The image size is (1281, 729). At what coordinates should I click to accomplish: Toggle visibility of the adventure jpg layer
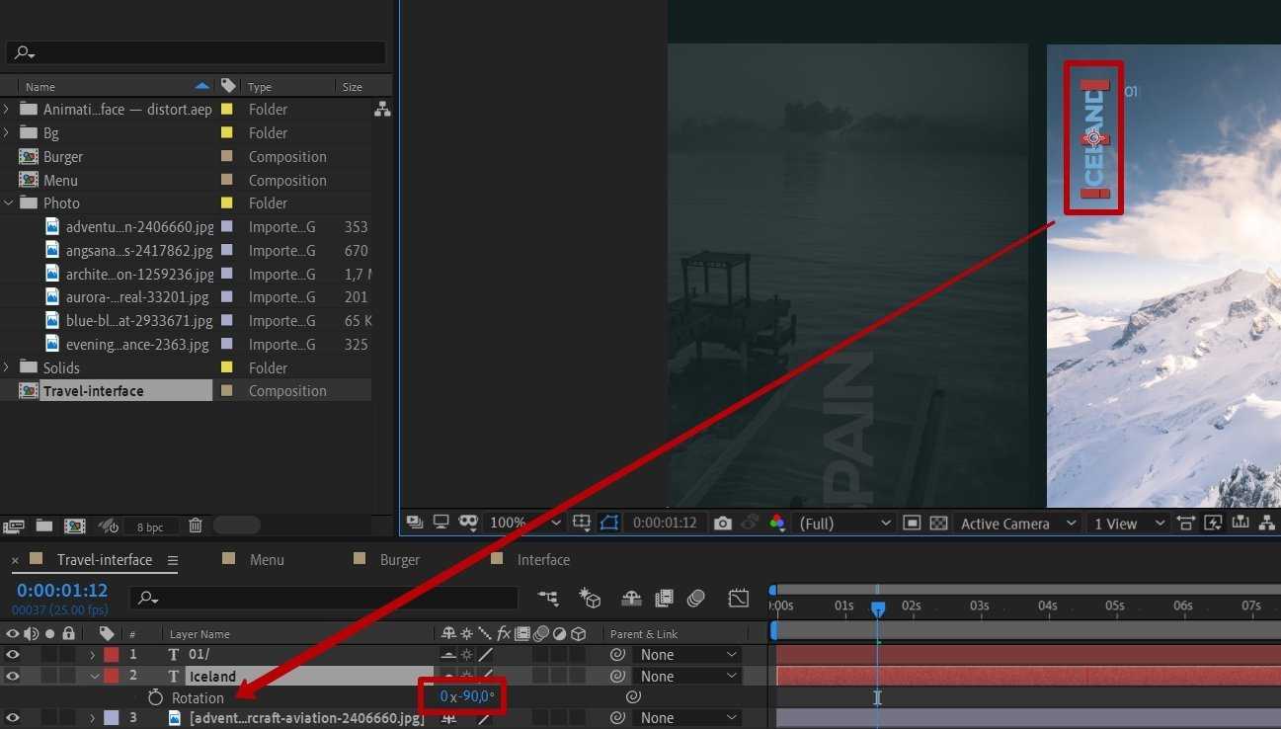[x=13, y=718]
